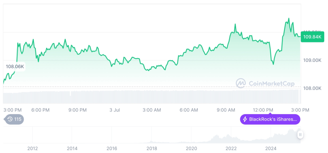Select 2018 on the overview timeline
The image size is (328, 153).
[x=152, y=148]
